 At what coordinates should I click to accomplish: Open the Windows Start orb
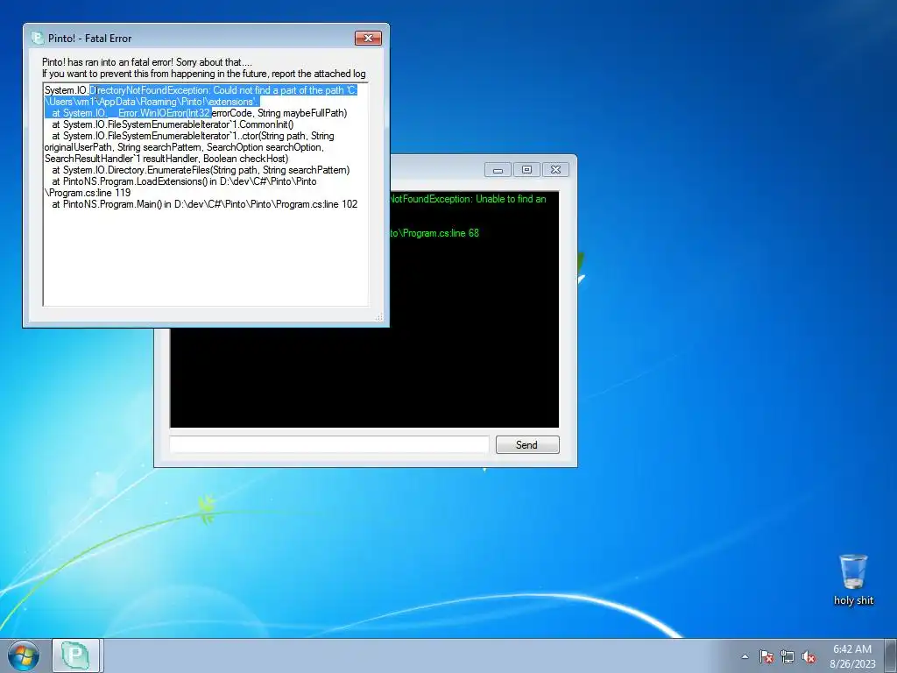[x=24, y=655]
